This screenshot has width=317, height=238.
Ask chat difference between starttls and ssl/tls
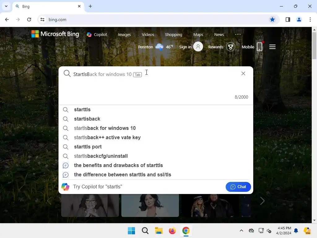point(156,175)
